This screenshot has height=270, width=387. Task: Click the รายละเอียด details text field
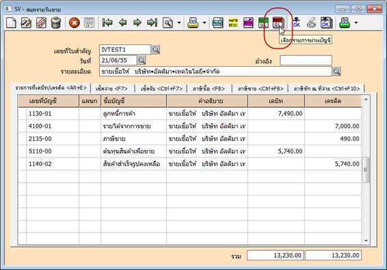tap(215, 72)
